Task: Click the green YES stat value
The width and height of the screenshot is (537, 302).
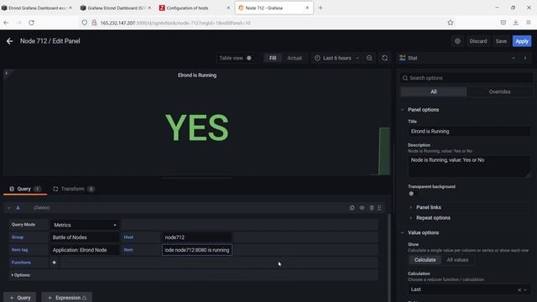Action: point(197,128)
